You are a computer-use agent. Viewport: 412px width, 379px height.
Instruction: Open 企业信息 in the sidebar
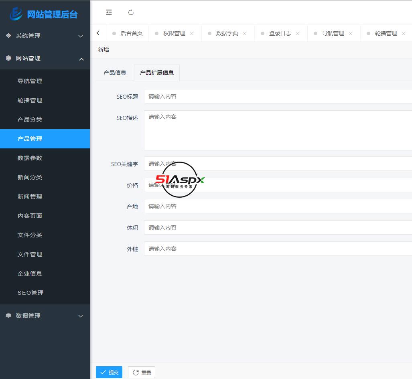point(45,274)
